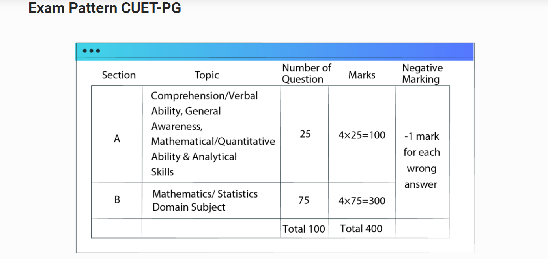Select Section B cell
The width and height of the screenshot is (548, 259).
(x=117, y=200)
